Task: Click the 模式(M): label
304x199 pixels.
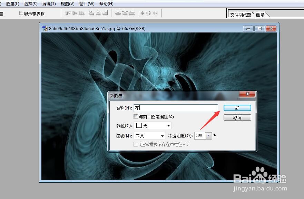Action: (124, 136)
